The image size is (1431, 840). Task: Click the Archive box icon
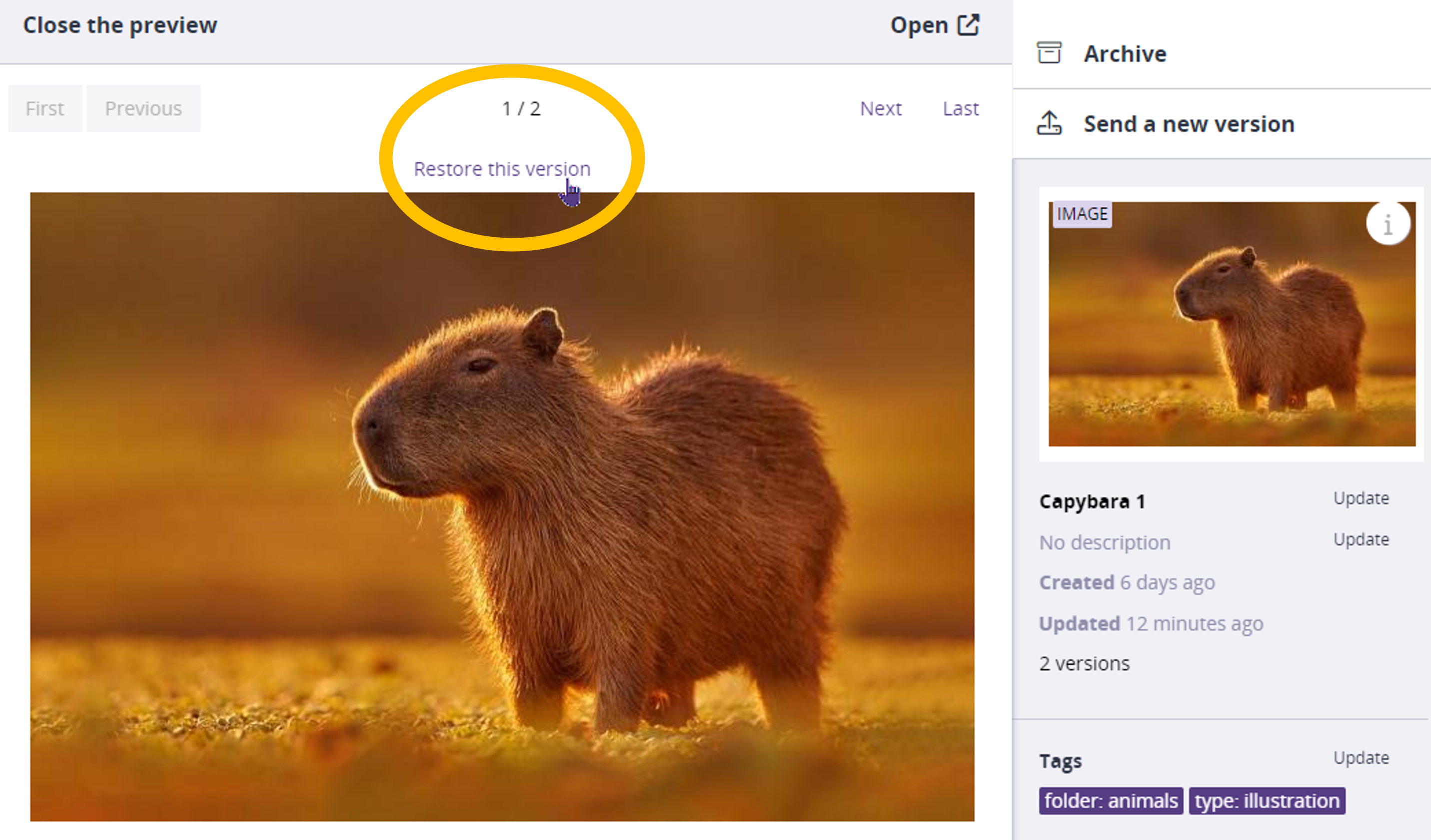coord(1049,53)
